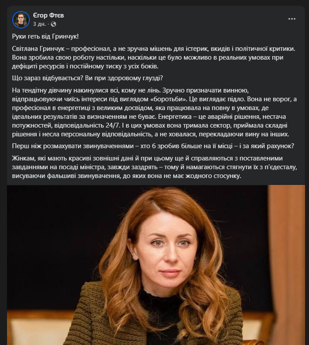Viewport: 309px width, 345px height.
Task: Click the line ending жодного стосунку
Action: coord(127,176)
